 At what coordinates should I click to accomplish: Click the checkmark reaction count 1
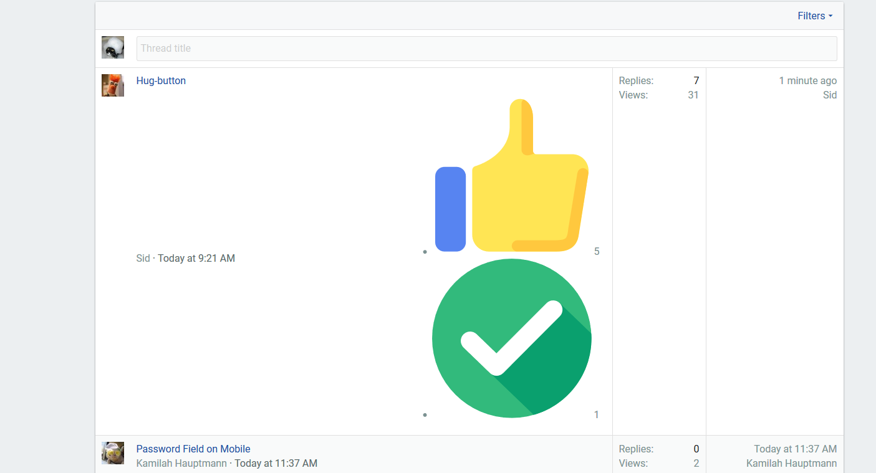pos(597,414)
